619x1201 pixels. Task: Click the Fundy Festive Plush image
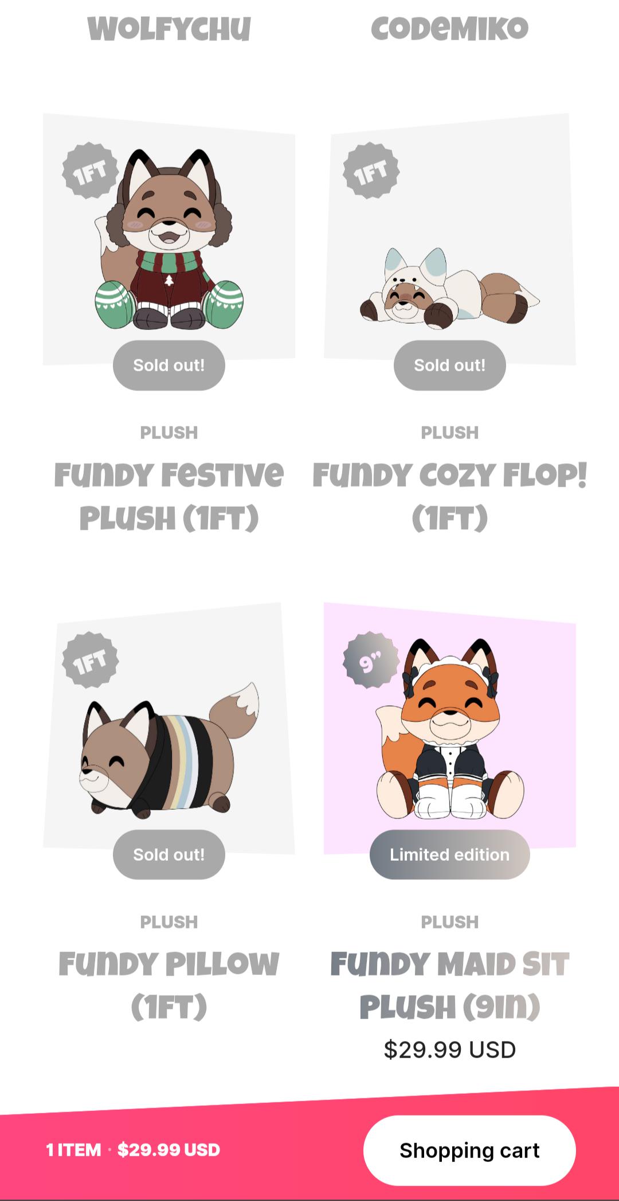169,239
